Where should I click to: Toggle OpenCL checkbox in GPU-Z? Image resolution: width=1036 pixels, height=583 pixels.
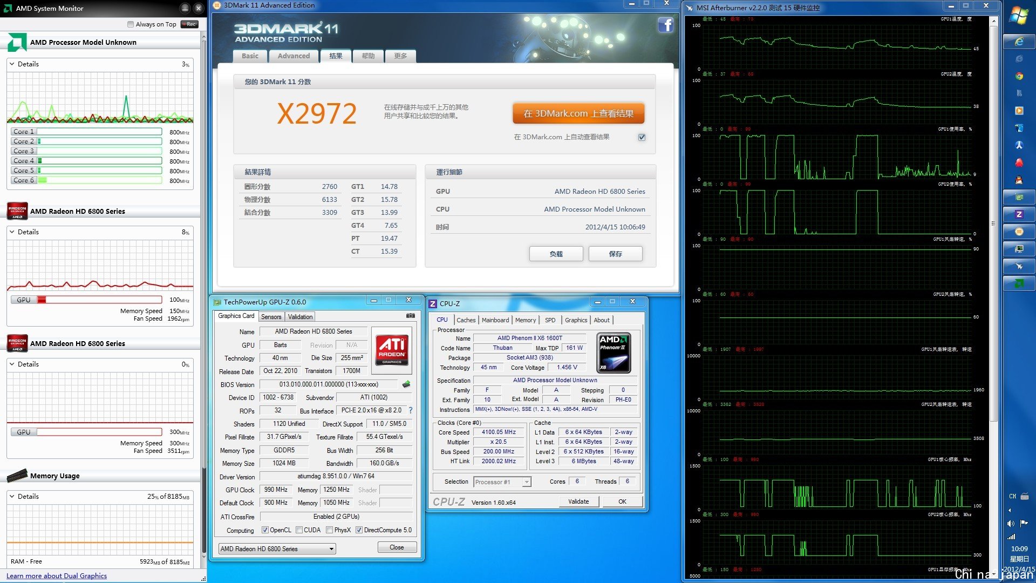click(x=265, y=530)
